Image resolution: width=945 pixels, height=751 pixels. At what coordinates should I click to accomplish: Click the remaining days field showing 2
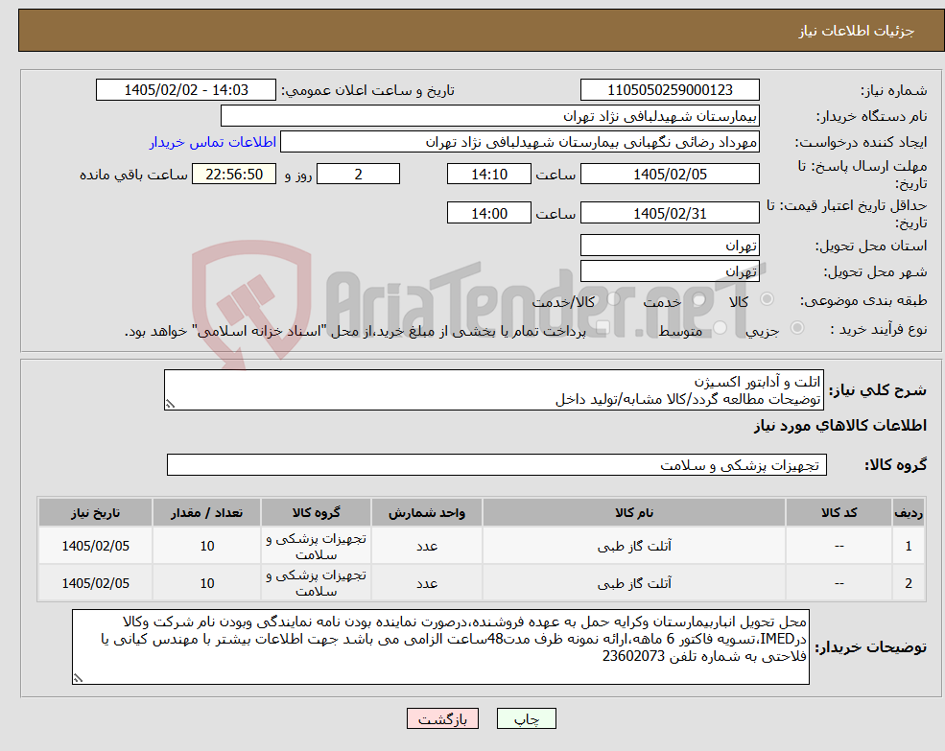pyautogui.click(x=358, y=175)
